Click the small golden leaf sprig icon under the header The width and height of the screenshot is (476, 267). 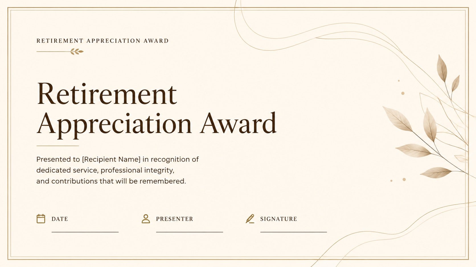(77, 51)
